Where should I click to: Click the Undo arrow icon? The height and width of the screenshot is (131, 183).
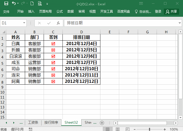click(14, 3)
